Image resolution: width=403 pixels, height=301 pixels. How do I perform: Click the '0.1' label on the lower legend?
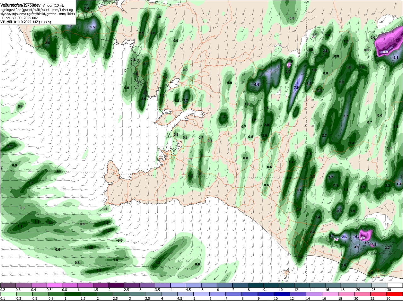3,298
